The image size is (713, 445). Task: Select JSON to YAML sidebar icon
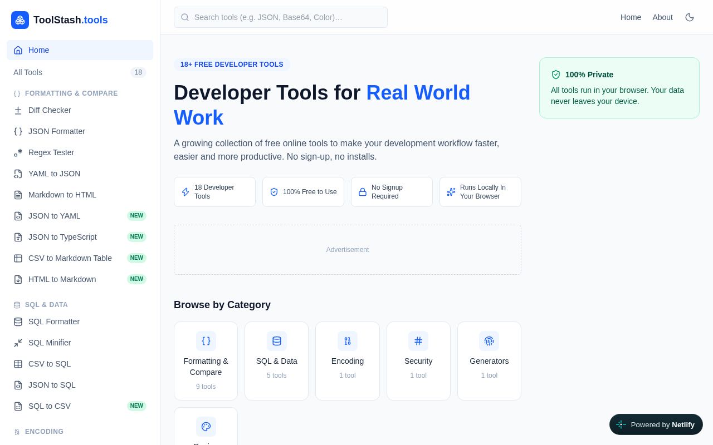(18, 216)
